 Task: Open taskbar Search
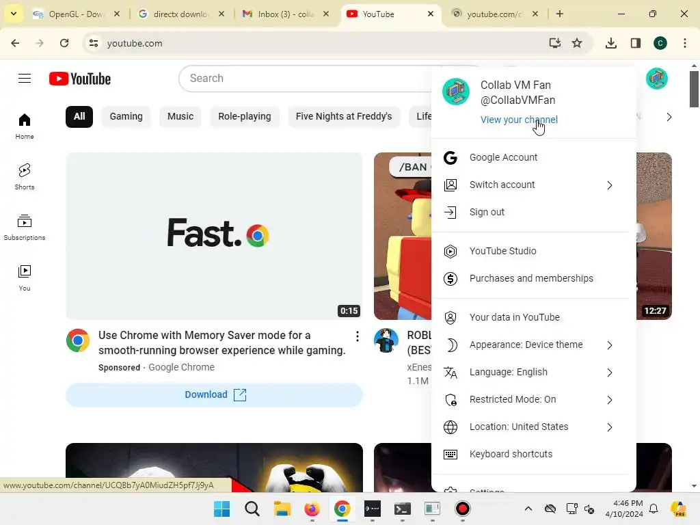coord(252,509)
